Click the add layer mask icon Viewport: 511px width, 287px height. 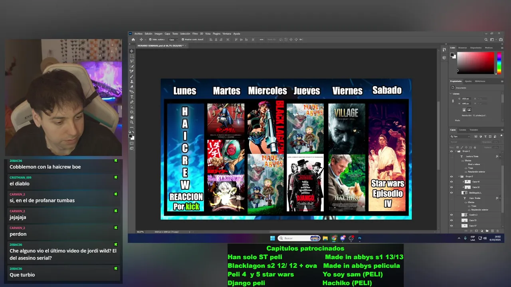click(x=476, y=231)
